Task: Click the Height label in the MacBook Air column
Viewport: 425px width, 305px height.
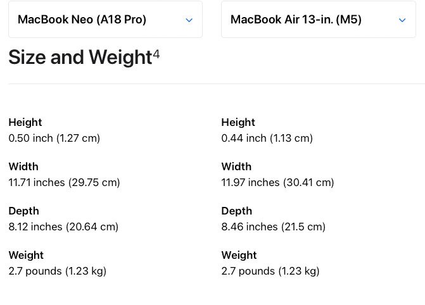Action: (238, 122)
